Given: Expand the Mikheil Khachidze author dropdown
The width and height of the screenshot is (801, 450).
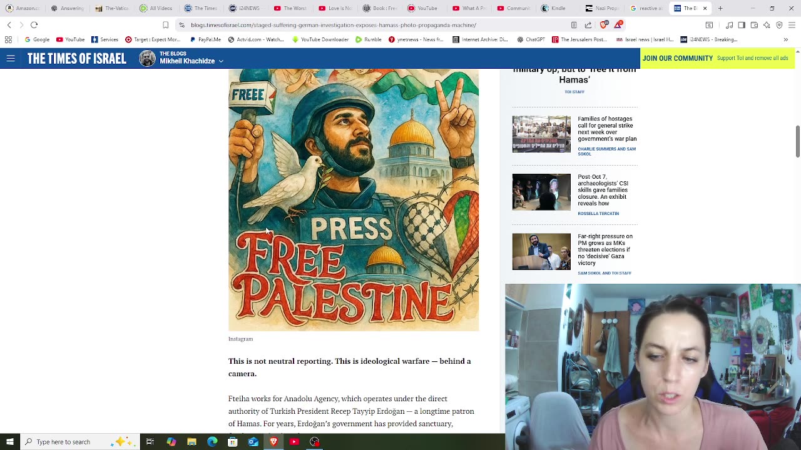Looking at the screenshot, I should (x=221, y=61).
